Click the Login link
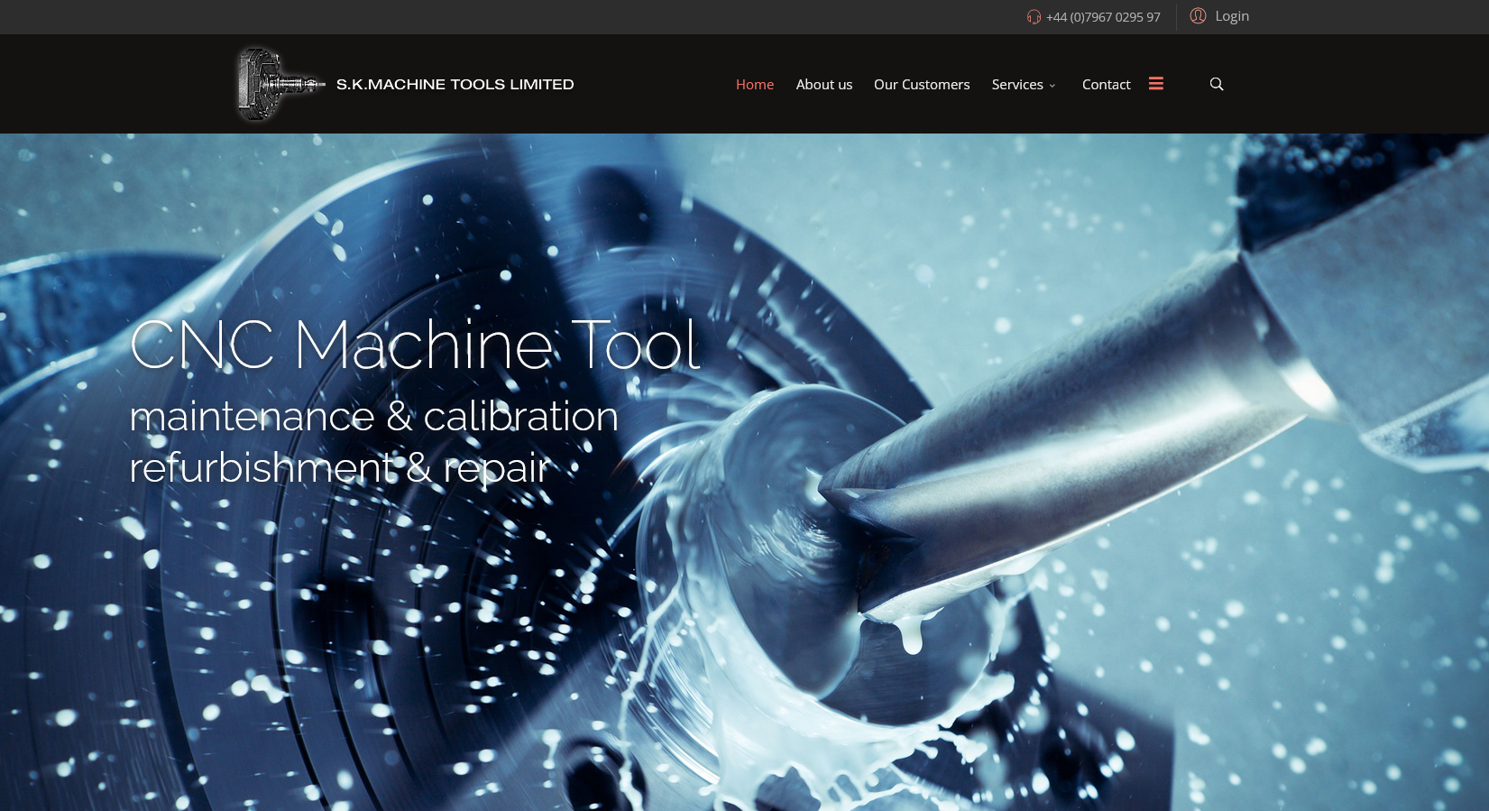Screen dimensions: 1489x811 [x=1231, y=16]
